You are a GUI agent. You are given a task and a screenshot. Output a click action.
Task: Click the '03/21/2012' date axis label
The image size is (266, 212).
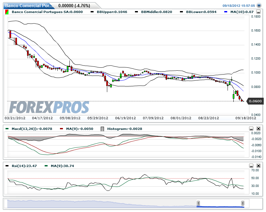(x=15, y=118)
